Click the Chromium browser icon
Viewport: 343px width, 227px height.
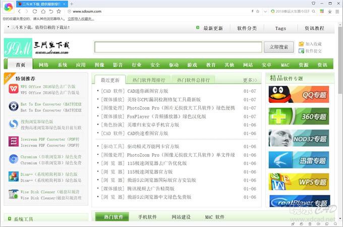click(x=14, y=159)
